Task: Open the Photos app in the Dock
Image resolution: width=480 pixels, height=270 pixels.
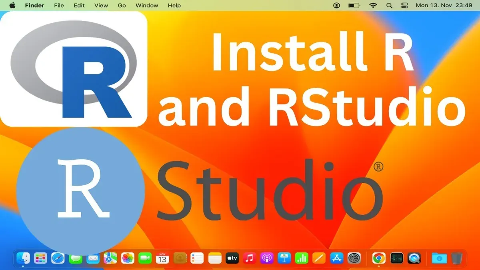Action: coord(128,259)
